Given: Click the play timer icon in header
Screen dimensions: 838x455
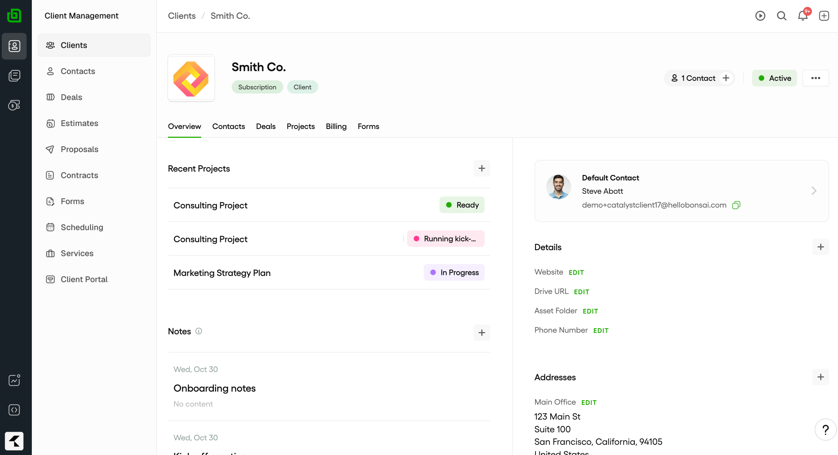Looking at the screenshot, I should (760, 16).
